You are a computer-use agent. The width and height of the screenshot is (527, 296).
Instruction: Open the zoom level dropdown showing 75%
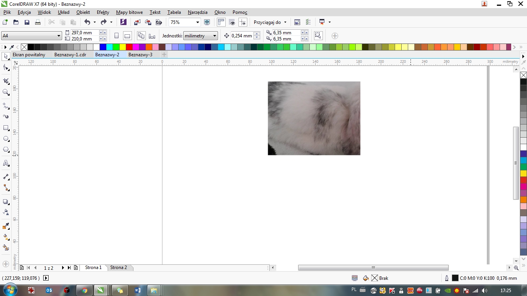point(197,22)
